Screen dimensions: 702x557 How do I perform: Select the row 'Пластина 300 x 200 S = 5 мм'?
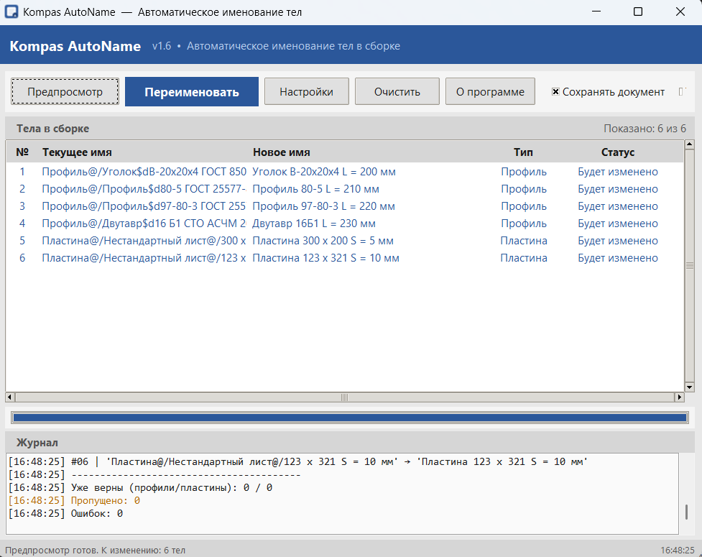coord(345,241)
